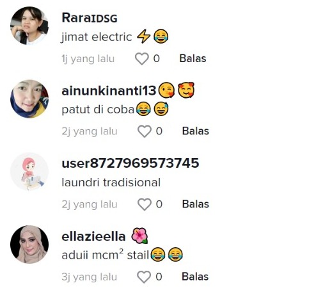Click '3j yang lalu' timestamp
The height and width of the screenshot is (290, 316).
pyautogui.click(x=90, y=277)
